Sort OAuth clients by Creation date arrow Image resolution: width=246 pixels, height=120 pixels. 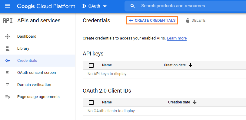coord(195,102)
